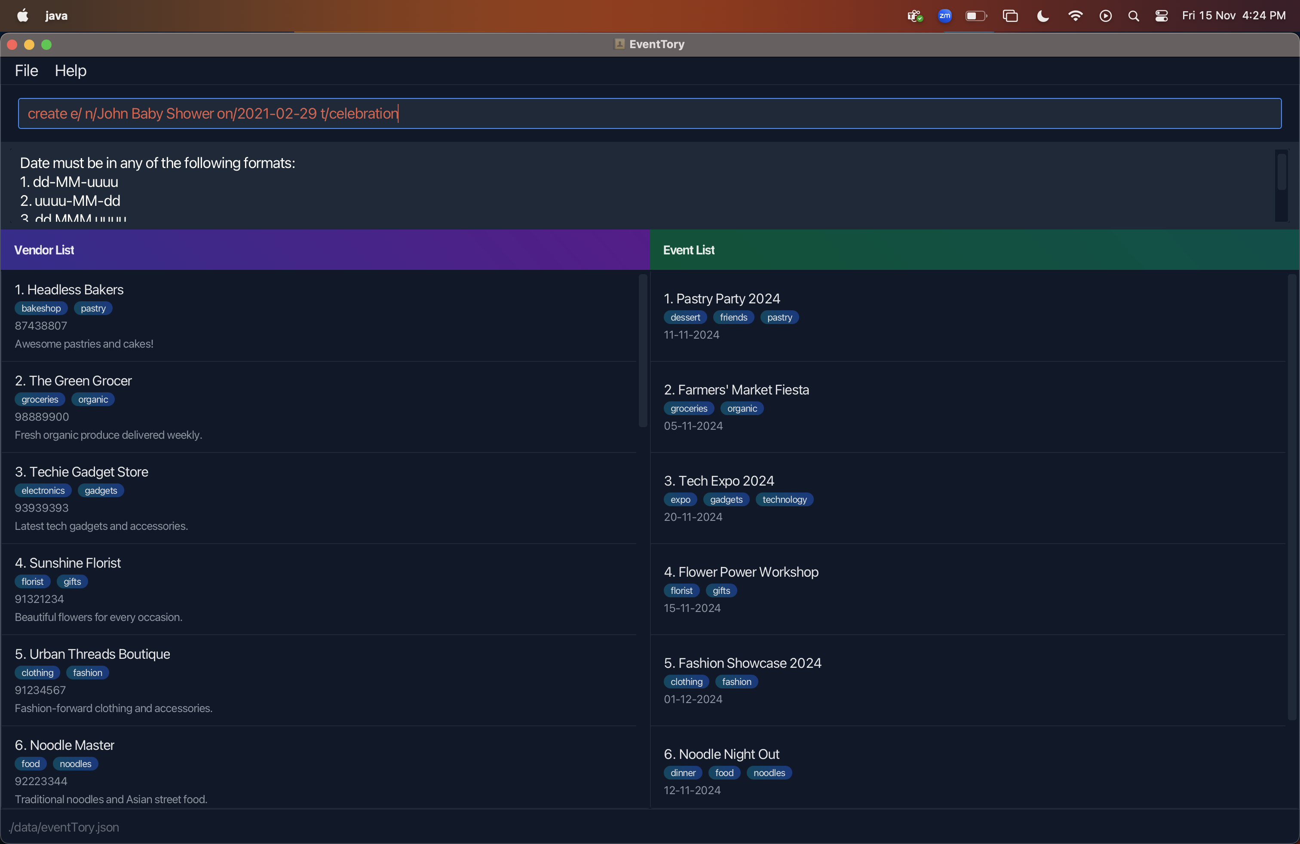The height and width of the screenshot is (844, 1300).
Task: Open Control Center icon
Action: [x=1161, y=16]
